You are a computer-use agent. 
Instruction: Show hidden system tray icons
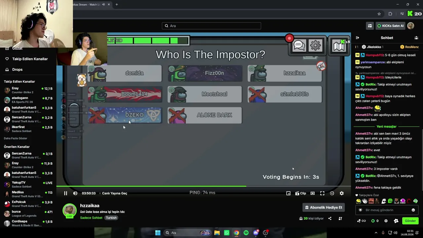tap(376, 233)
